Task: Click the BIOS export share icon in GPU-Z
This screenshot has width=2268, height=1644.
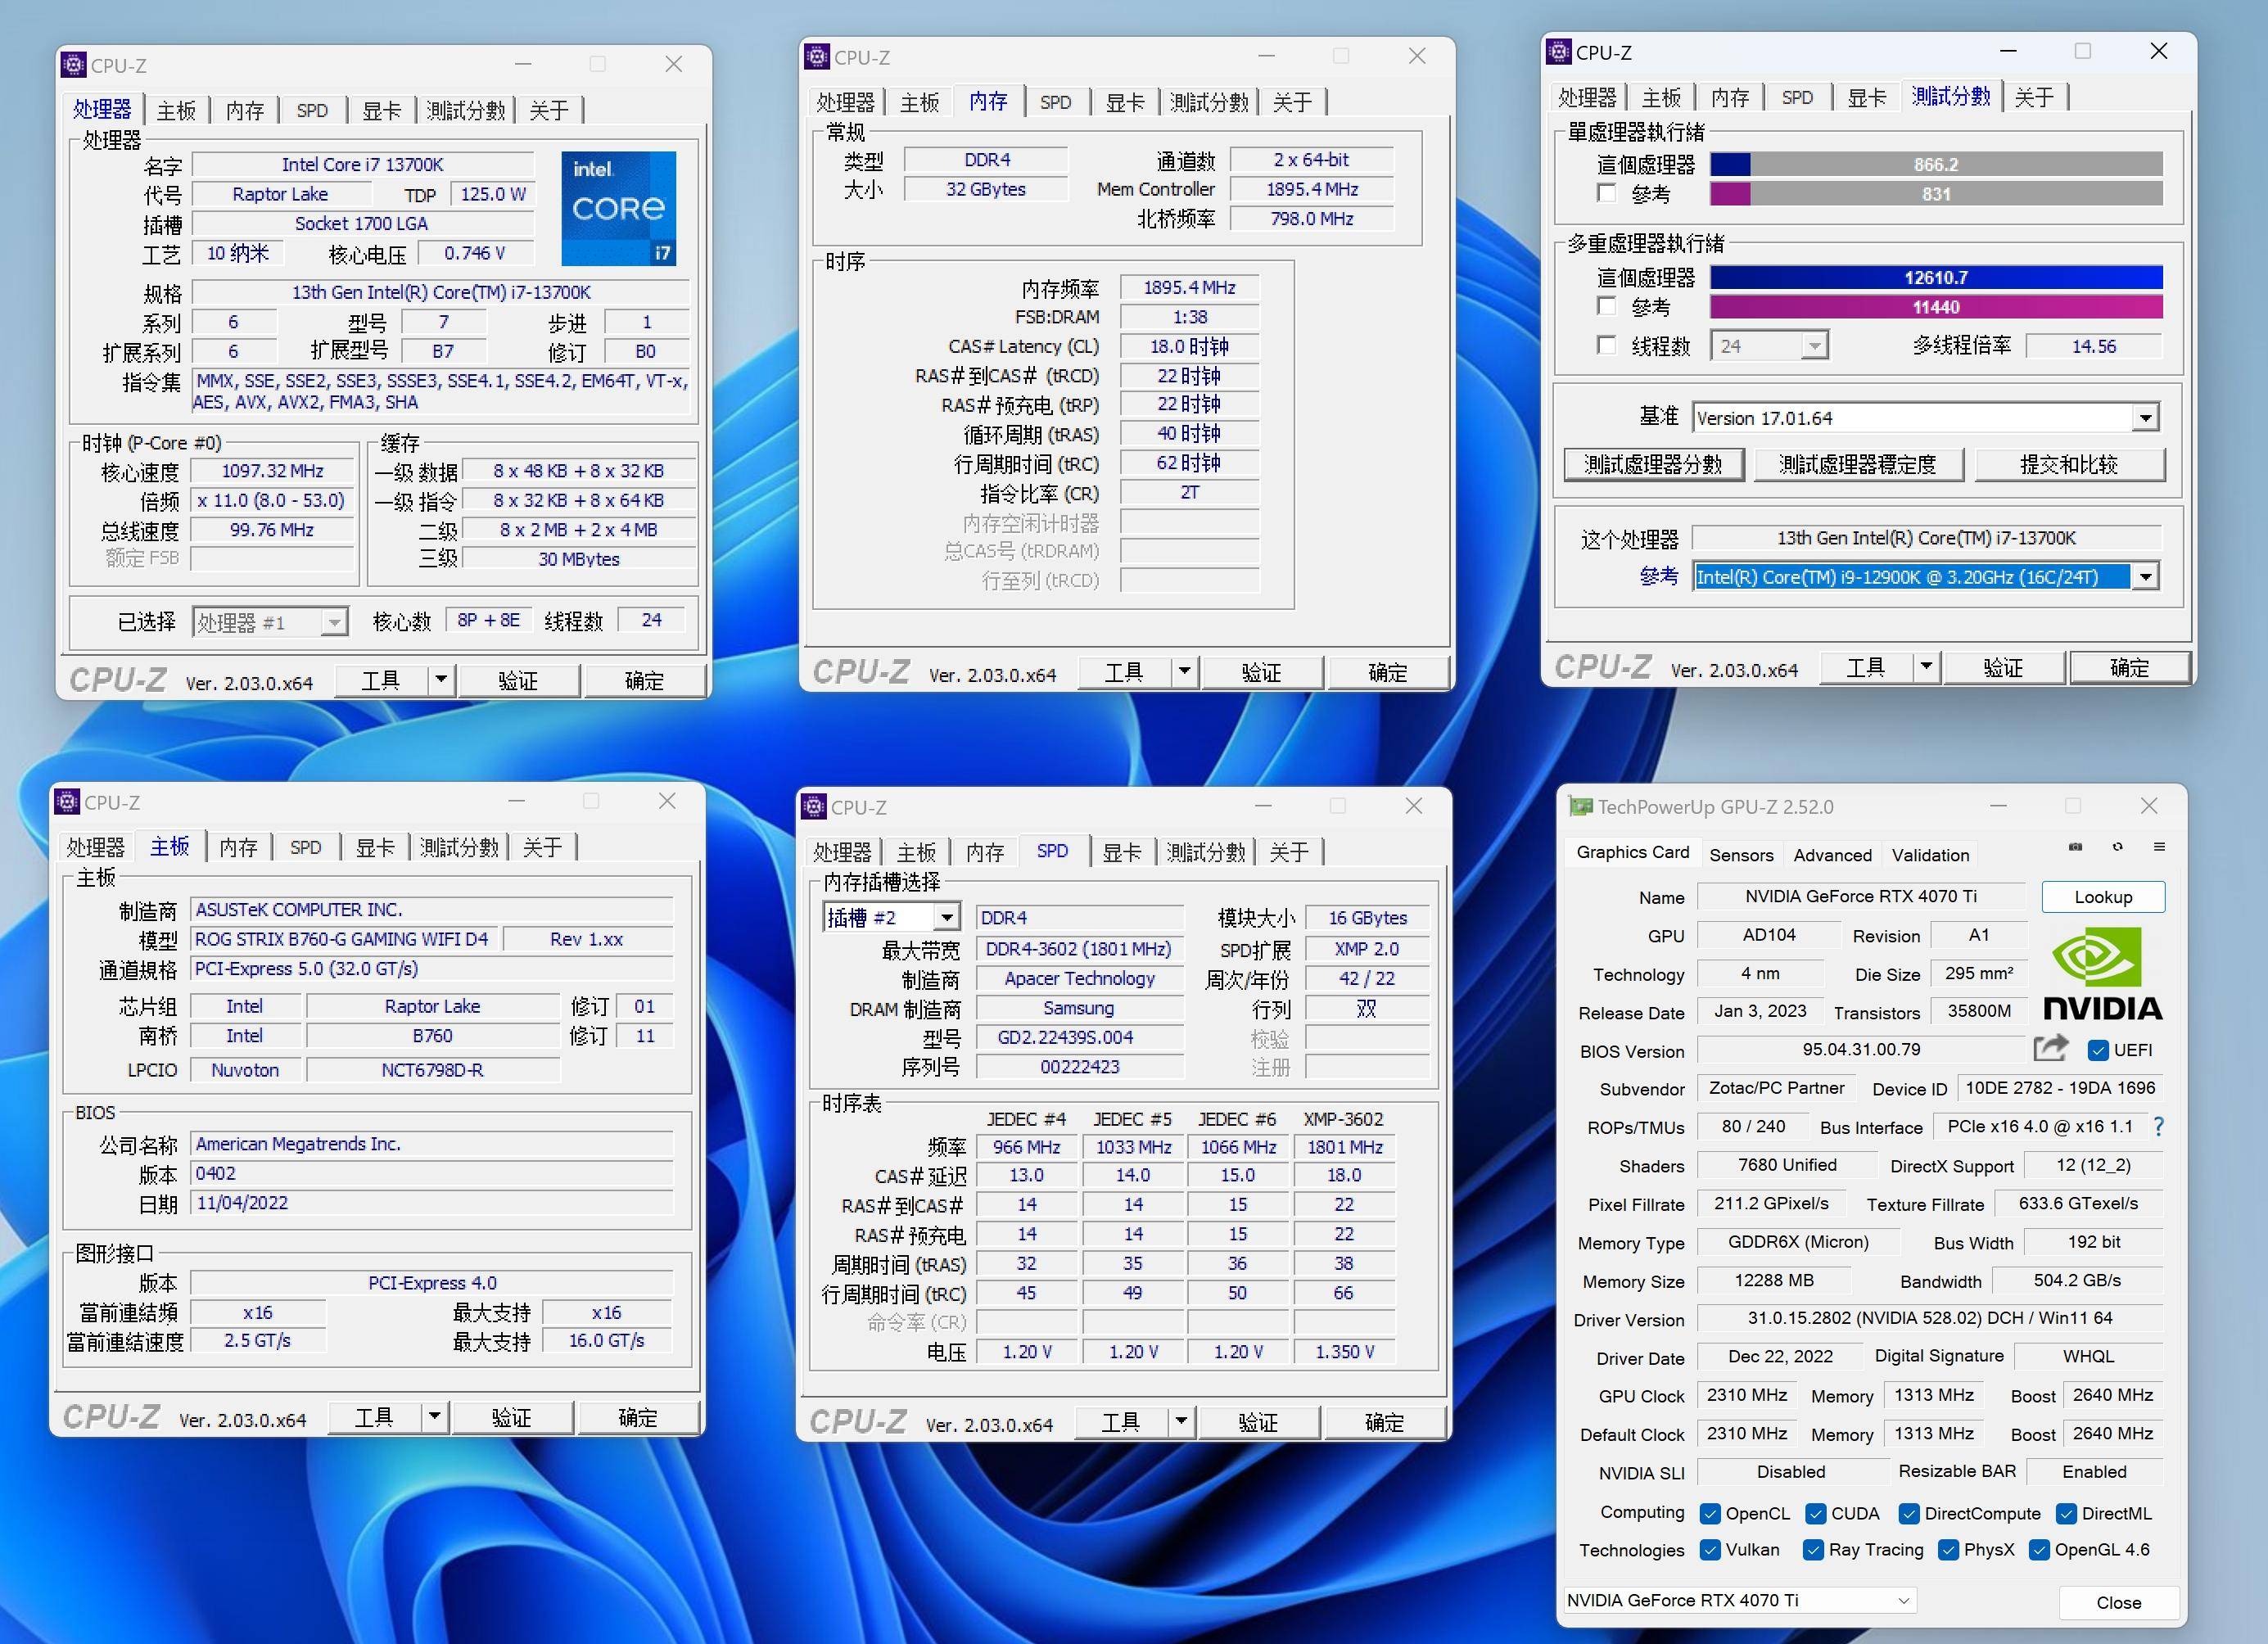Action: (2051, 1048)
